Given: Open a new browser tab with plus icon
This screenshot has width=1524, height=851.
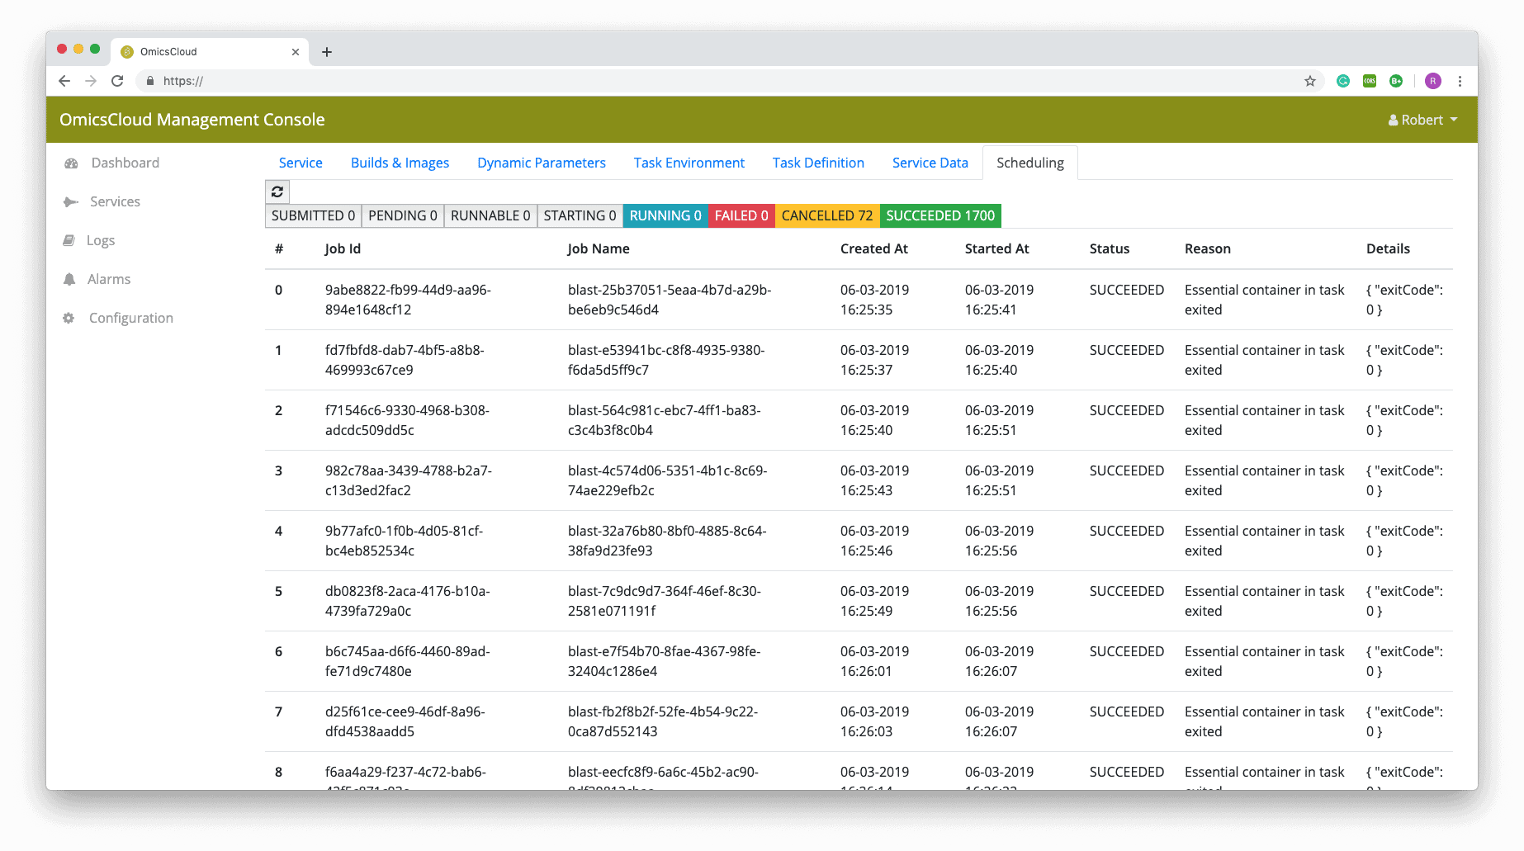Looking at the screenshot, I should [x=327, y=52].
